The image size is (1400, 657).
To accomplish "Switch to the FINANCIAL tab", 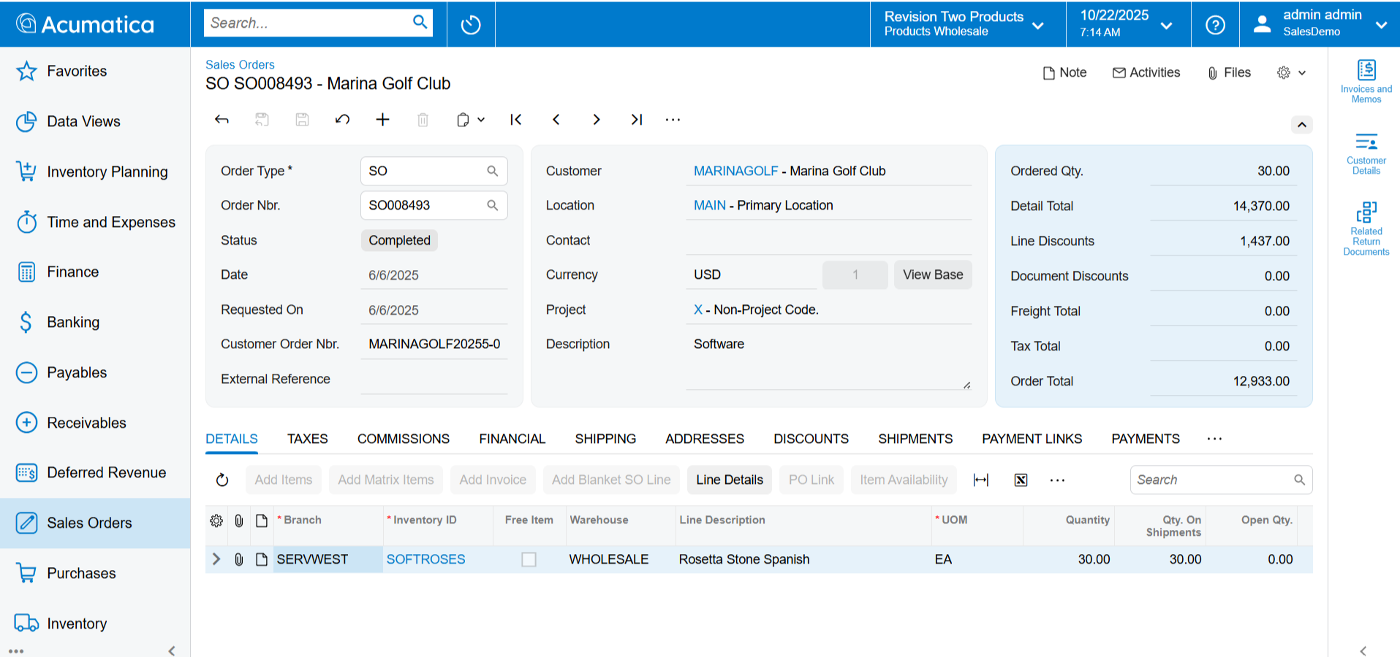I will pyautogui.click(x=512, y=439).
